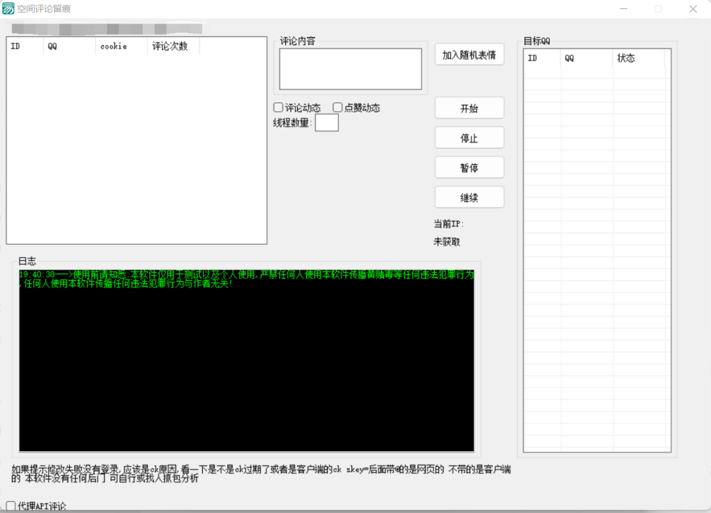Click the 线程数量 input field
Image resolution: width=711 pixels, height=513 pixels.
point(326,123)
